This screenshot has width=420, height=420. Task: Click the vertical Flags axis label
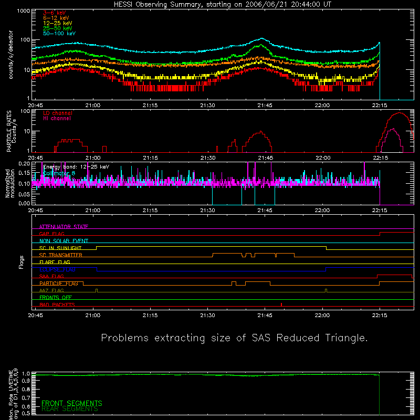point(22,262)
